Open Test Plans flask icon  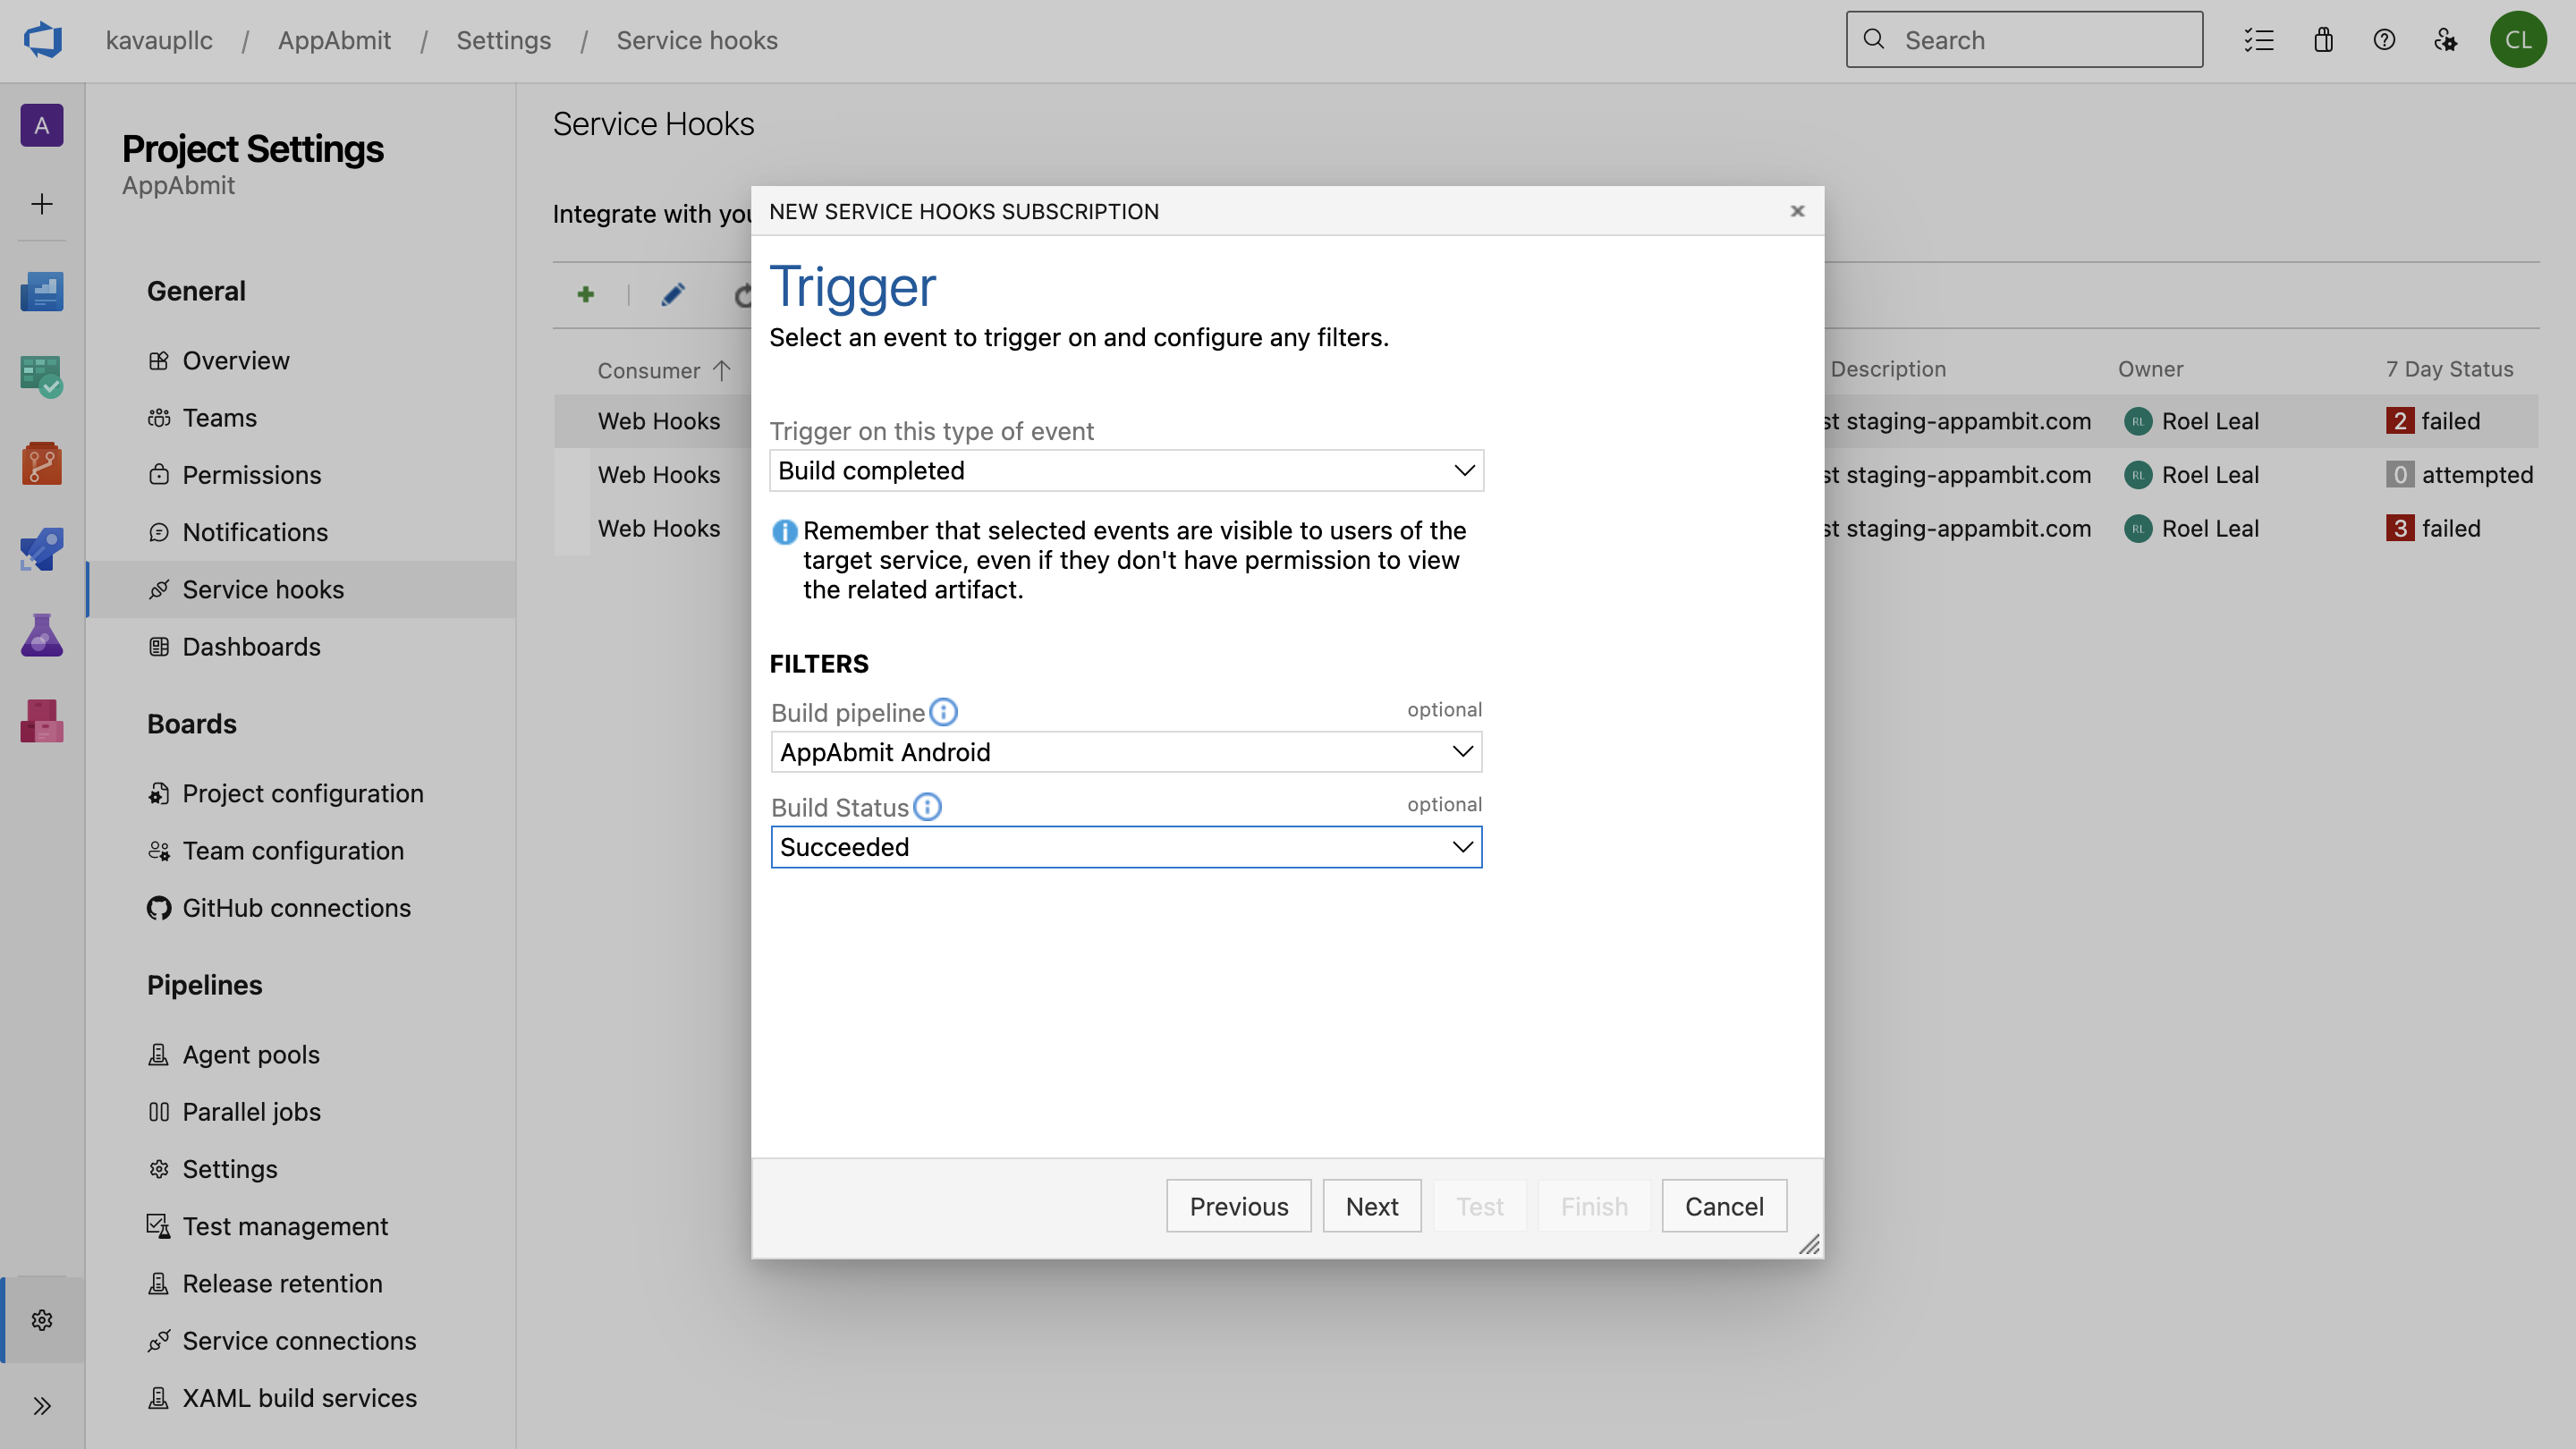42,635
